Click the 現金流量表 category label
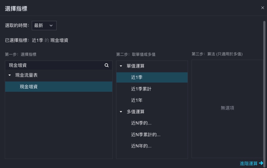The image size is (267, 168). [26, 75]
